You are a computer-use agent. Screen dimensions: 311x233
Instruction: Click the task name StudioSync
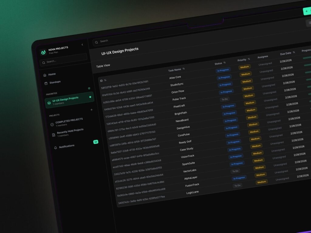click(x=177, y=85)
